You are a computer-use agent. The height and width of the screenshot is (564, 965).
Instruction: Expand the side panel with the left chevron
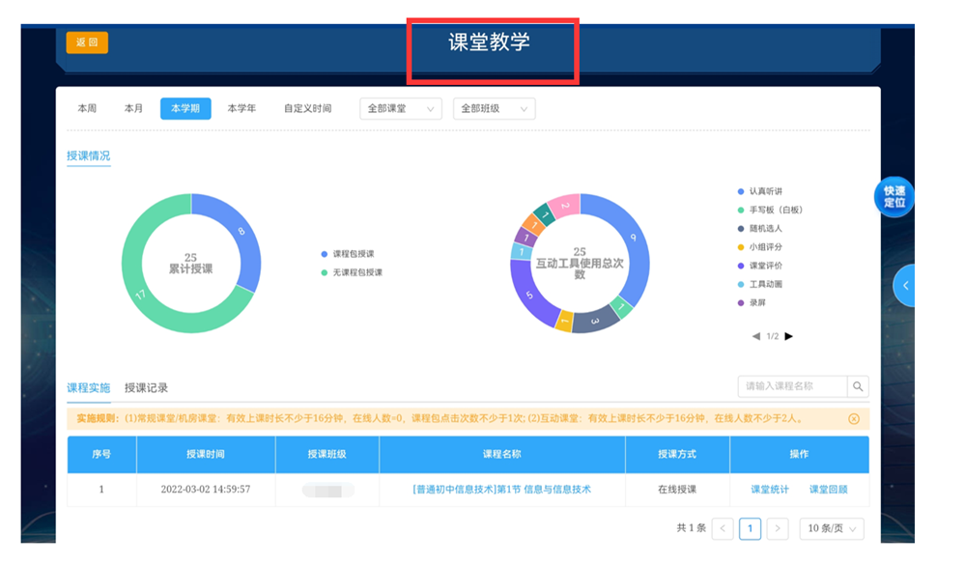click(x=905, y=286)
